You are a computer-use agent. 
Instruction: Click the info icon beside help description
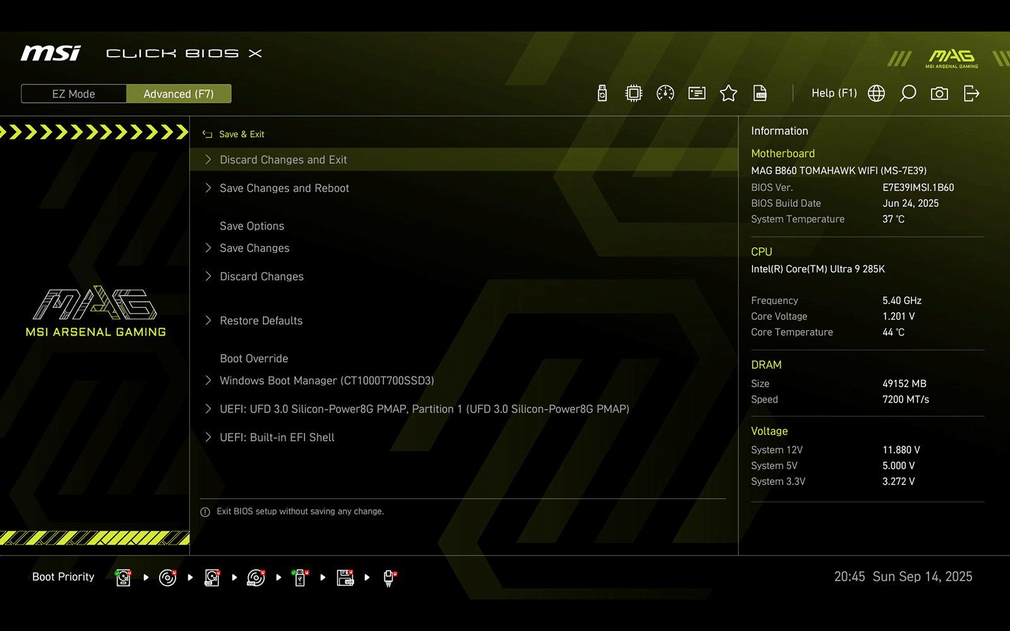click(205, 512)
